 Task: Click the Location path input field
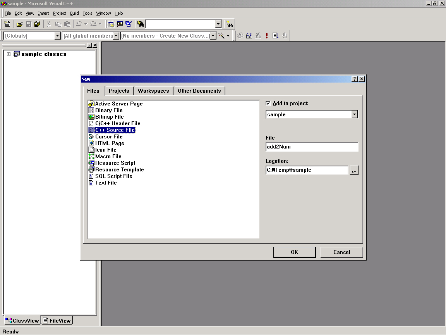[307, 170]
